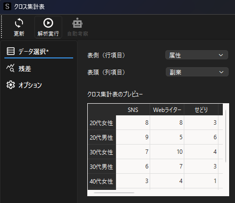
Task: Select the 30代男性 row header
Action: 102,166
